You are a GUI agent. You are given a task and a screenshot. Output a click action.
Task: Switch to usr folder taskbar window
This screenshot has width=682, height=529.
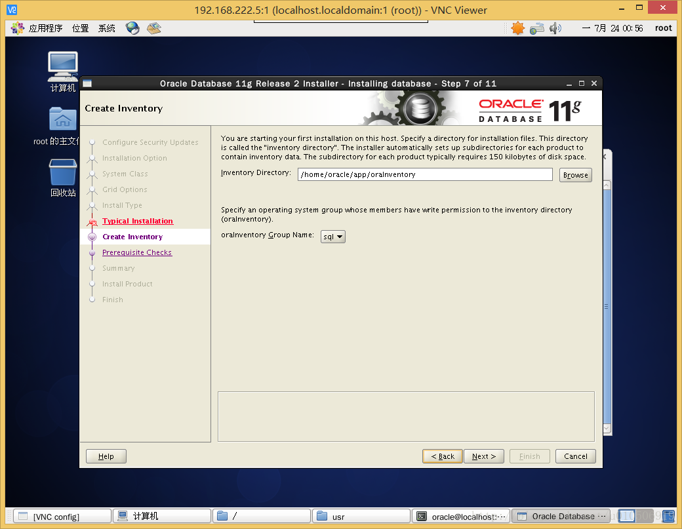coord(361,516)
